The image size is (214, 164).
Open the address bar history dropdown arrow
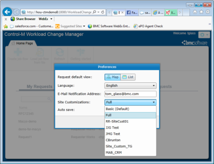(x=98, y=12)
